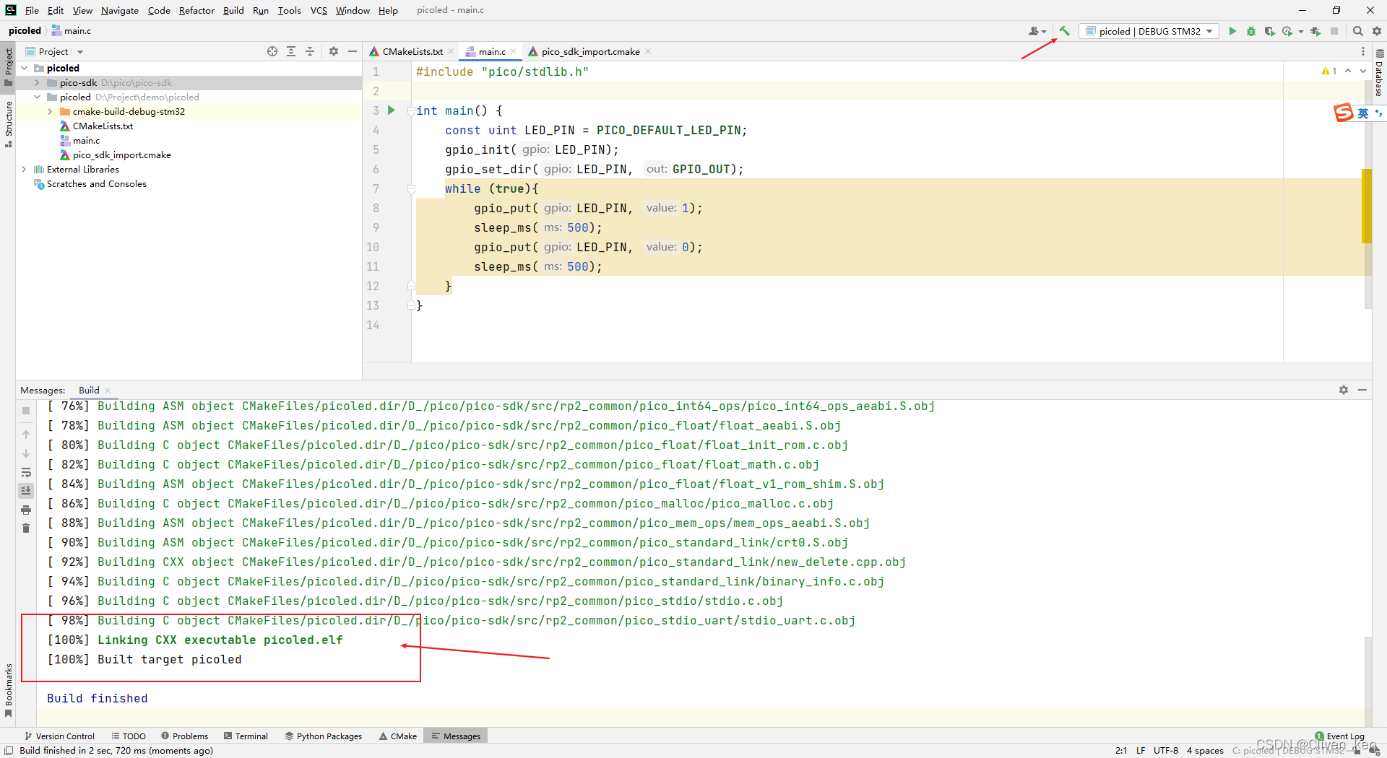The image size is (1387, 758).
Task: Open the Database side panel
Action: [x=1379, y=74]
